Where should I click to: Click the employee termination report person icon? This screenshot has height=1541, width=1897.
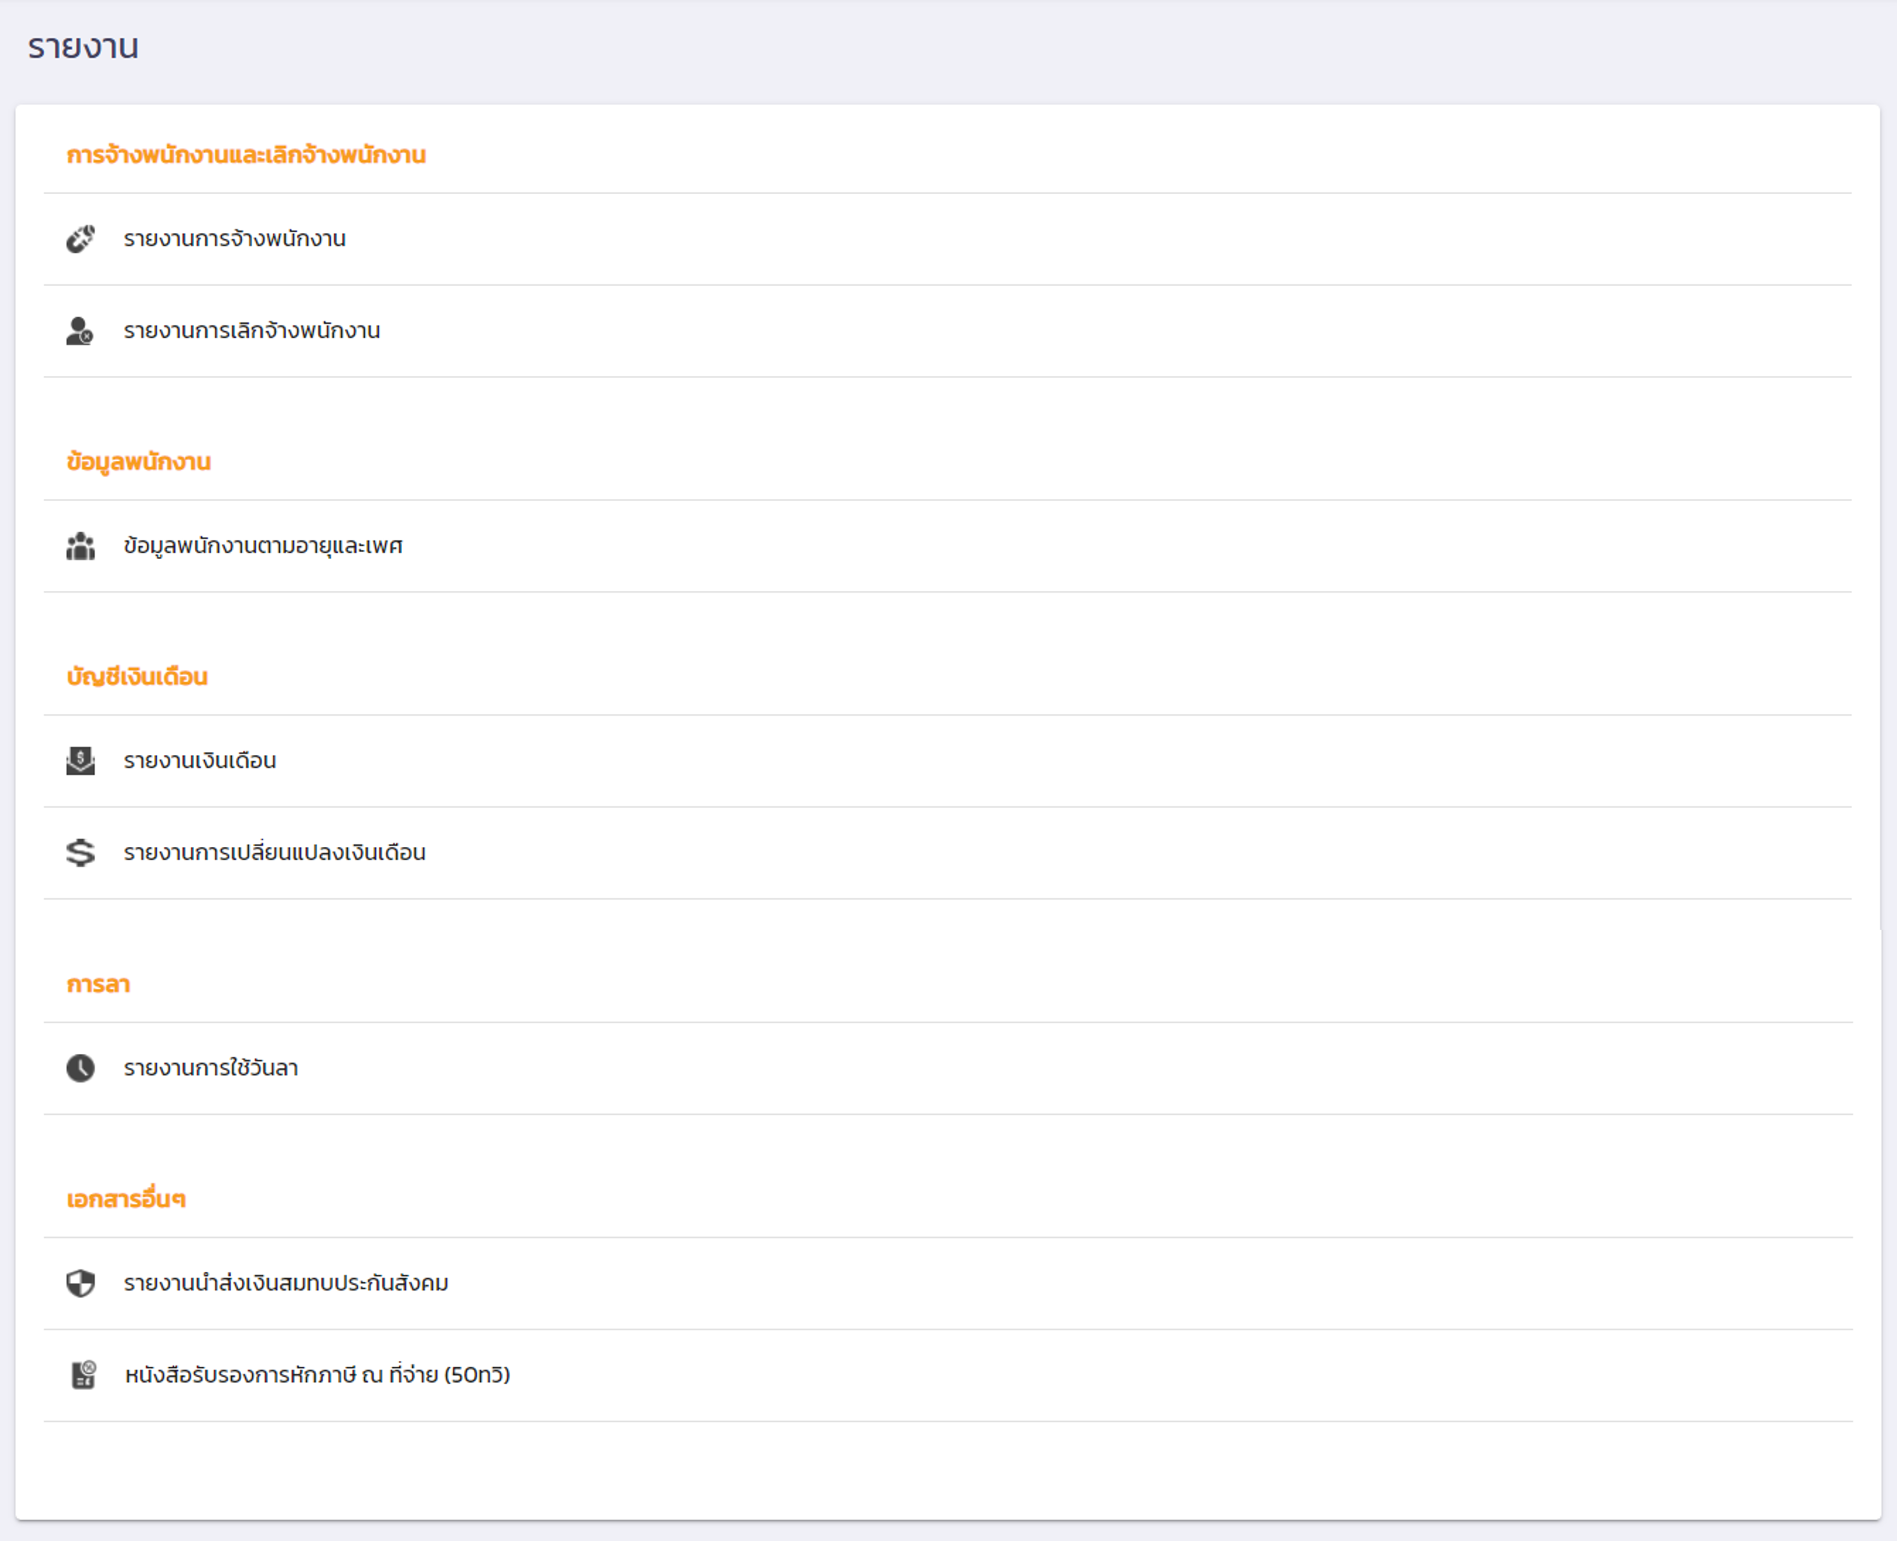point(80,331)
